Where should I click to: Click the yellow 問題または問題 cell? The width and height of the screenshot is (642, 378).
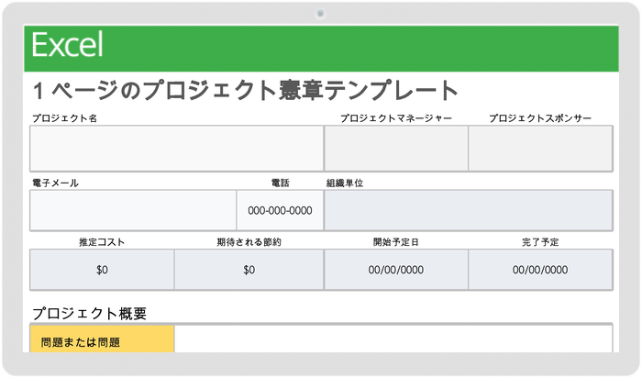[x=102, y=339]
